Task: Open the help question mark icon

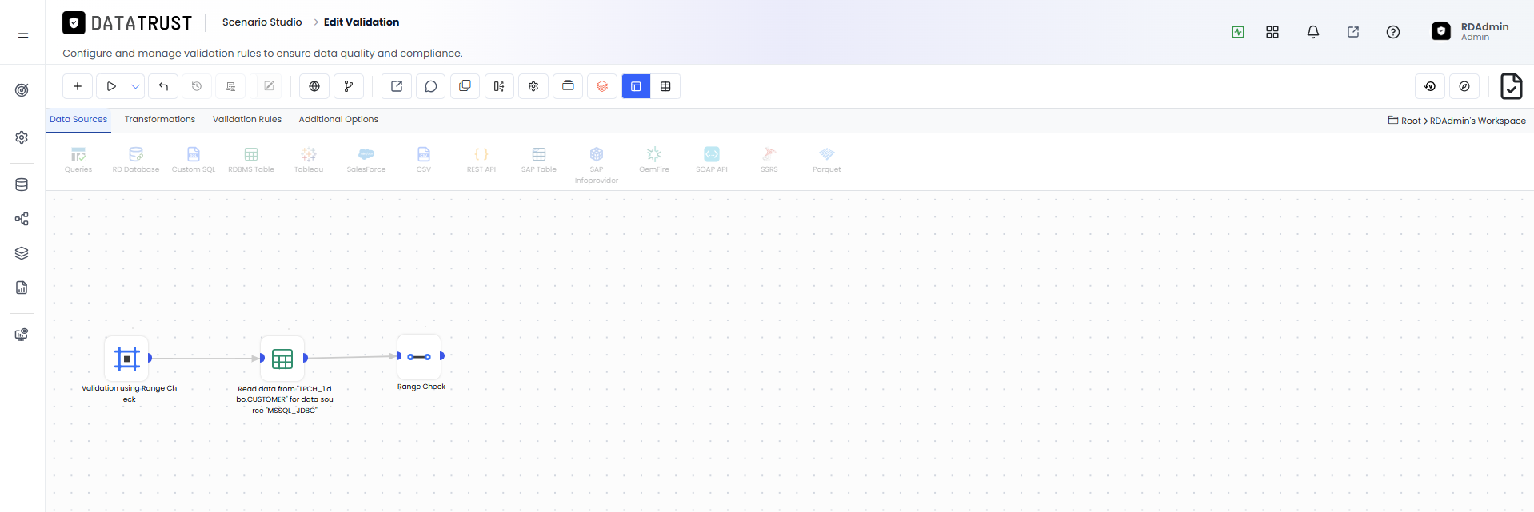Action: 1393,32
